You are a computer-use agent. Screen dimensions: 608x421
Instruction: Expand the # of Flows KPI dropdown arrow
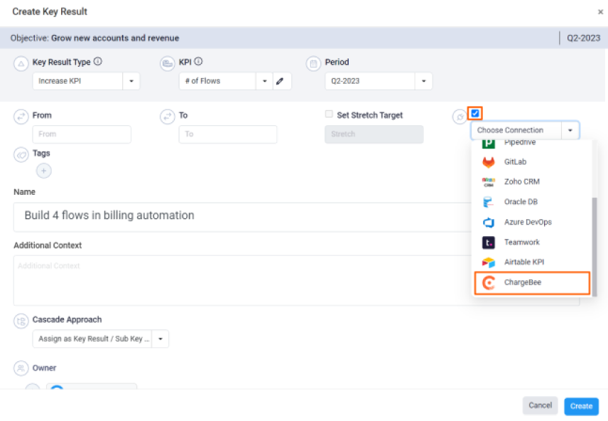[264, 81]
